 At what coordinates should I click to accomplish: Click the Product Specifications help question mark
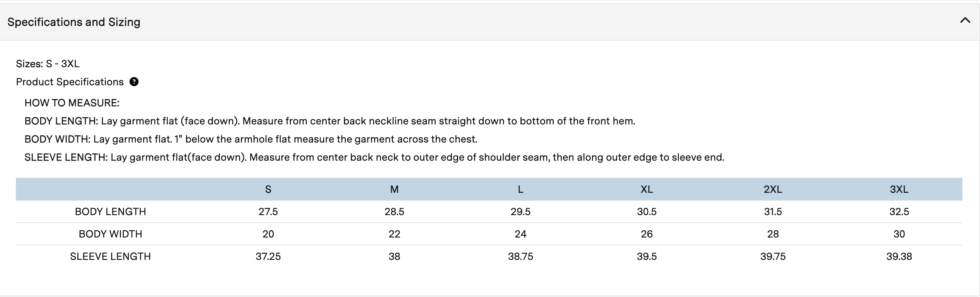point(134,82)
